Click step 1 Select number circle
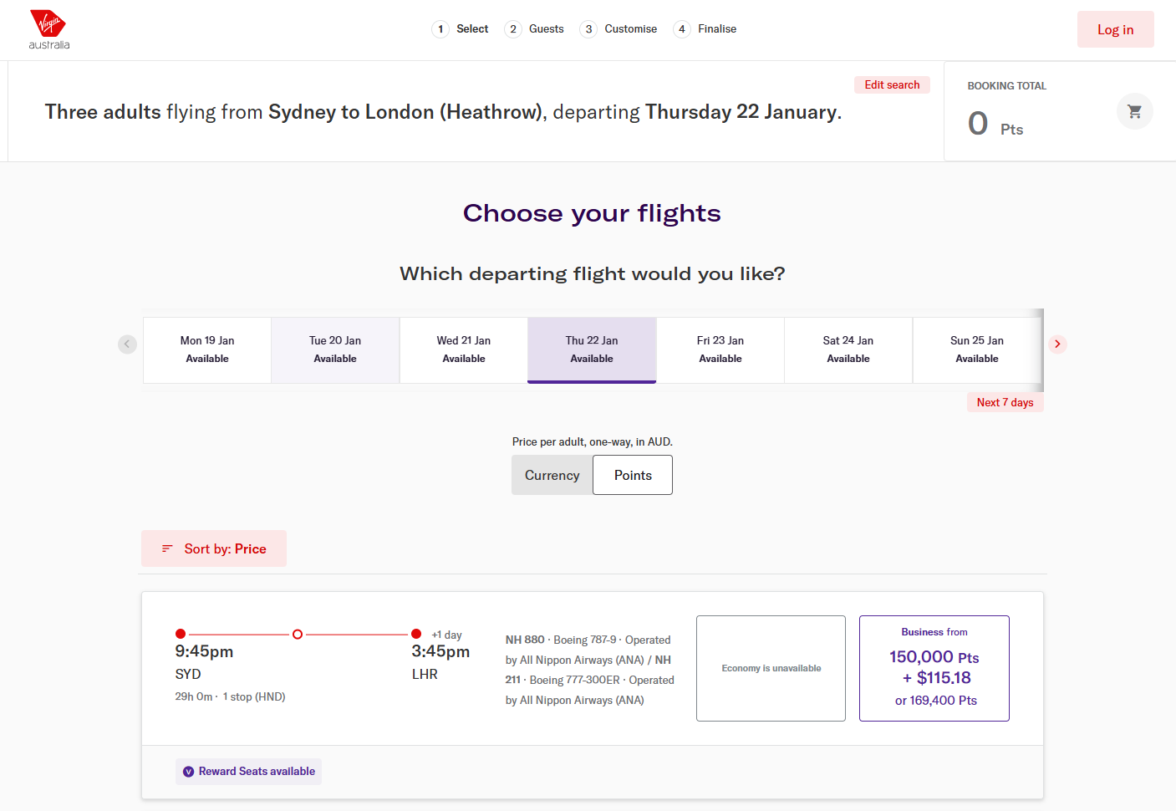This screenshot has height=811, width=1176. point(440,29)
